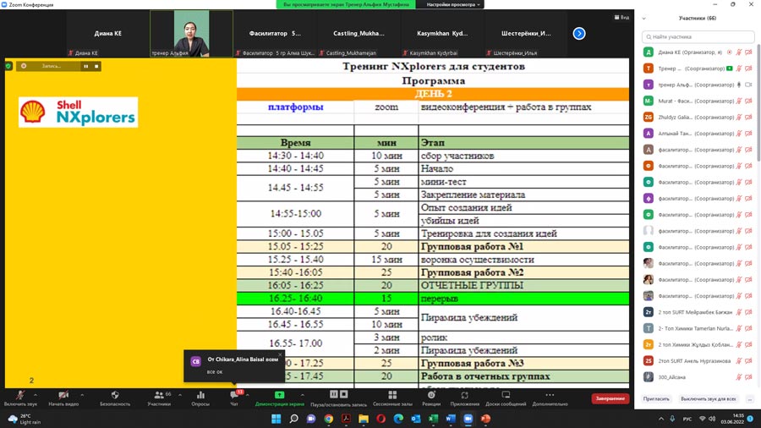The width and height of the screenshot is (761, 428).
Task: Open more options beside mute all button
Action: click(x=749, y=399)
